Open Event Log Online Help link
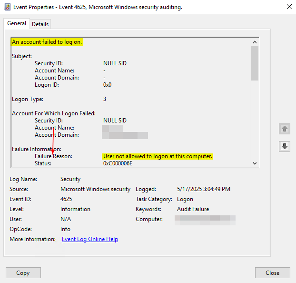 pyautogui.click(x=90, y=239)
